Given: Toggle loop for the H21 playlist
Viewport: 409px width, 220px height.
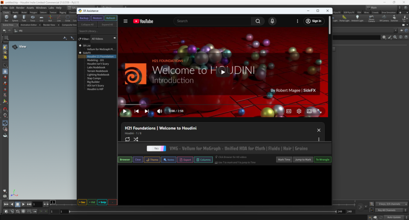Looking at the screenshot, I should 127,139.
